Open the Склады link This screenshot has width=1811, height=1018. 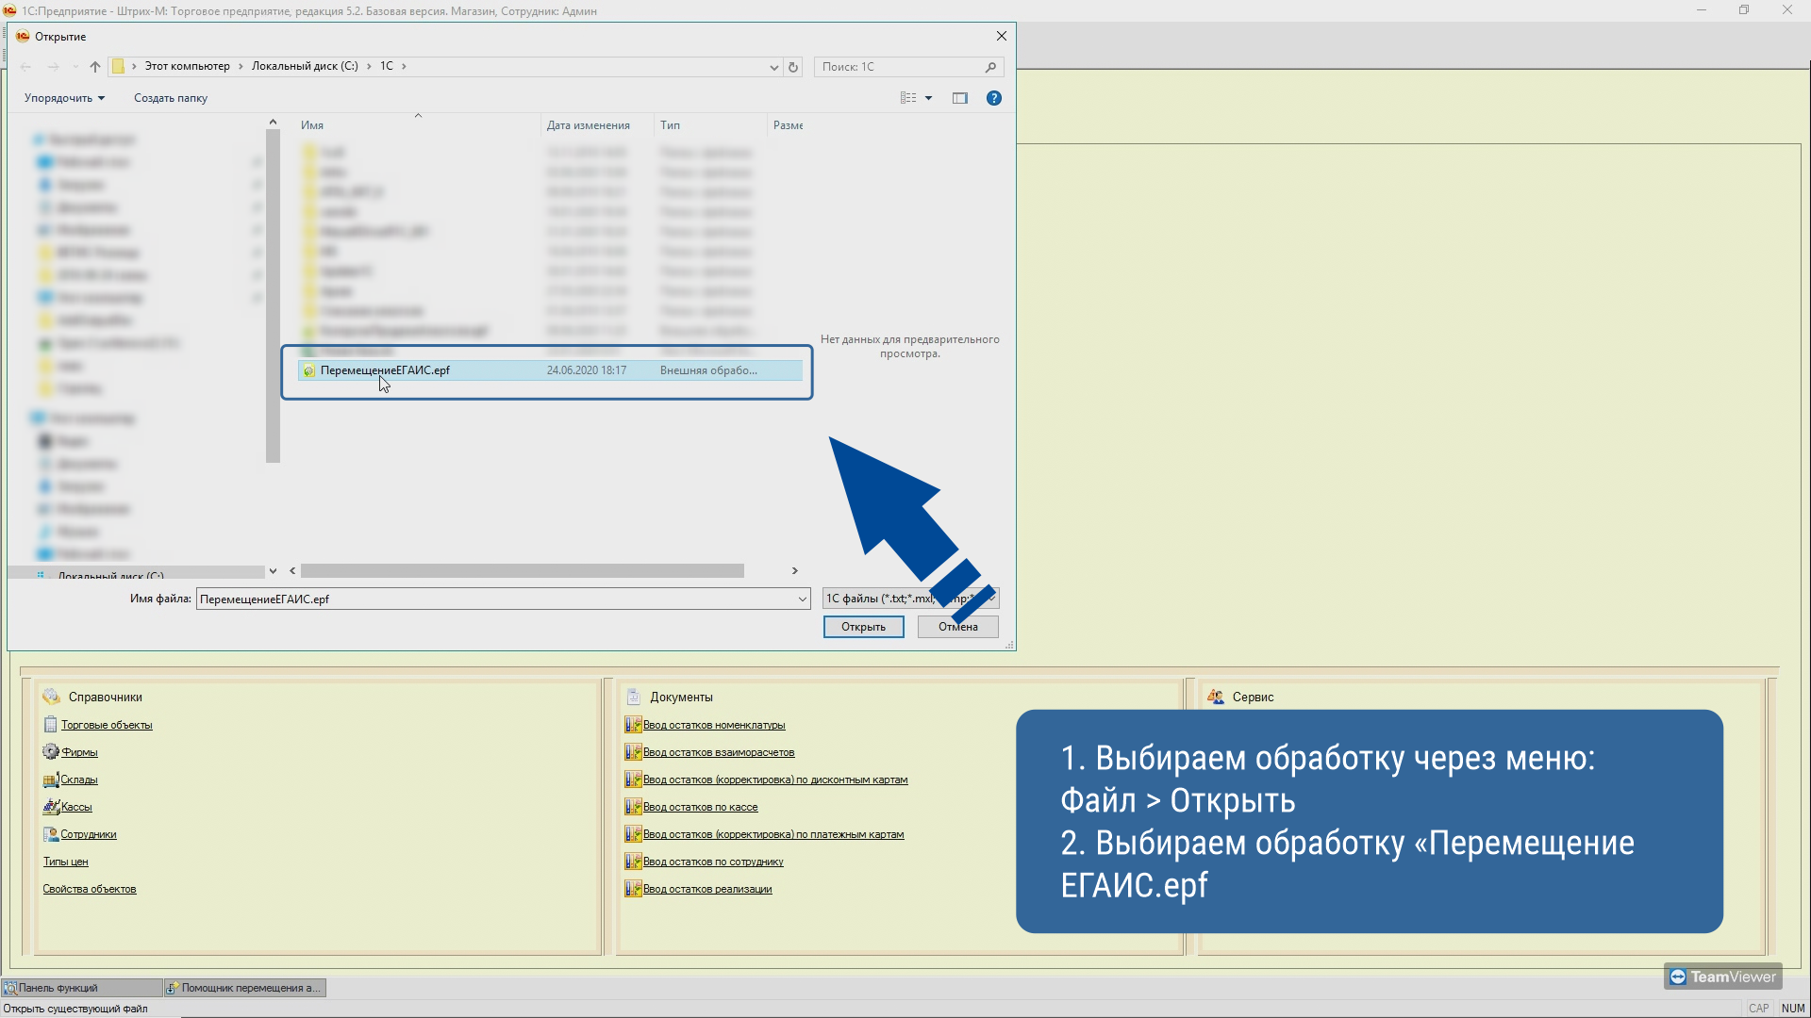(79, 780)
